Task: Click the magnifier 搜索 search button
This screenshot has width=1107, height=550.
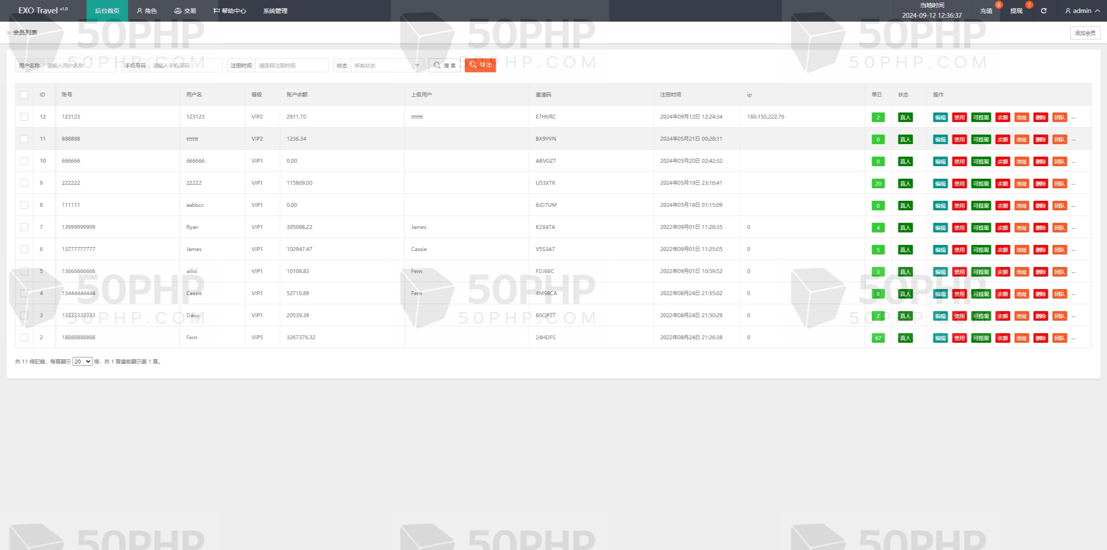Action: coord(445,65)
